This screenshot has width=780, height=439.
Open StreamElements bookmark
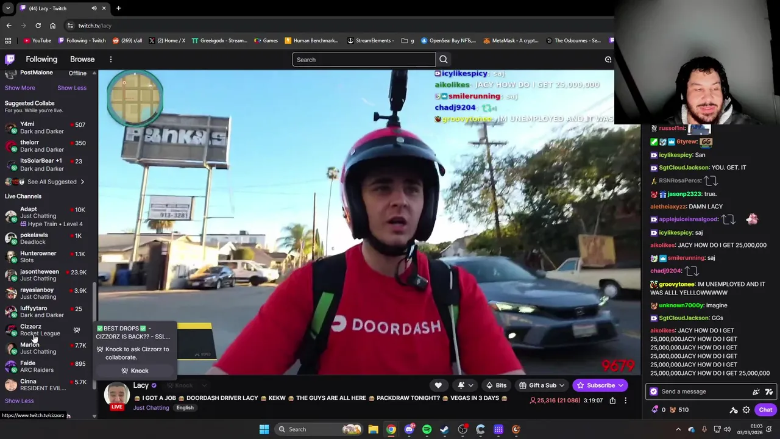370,41
